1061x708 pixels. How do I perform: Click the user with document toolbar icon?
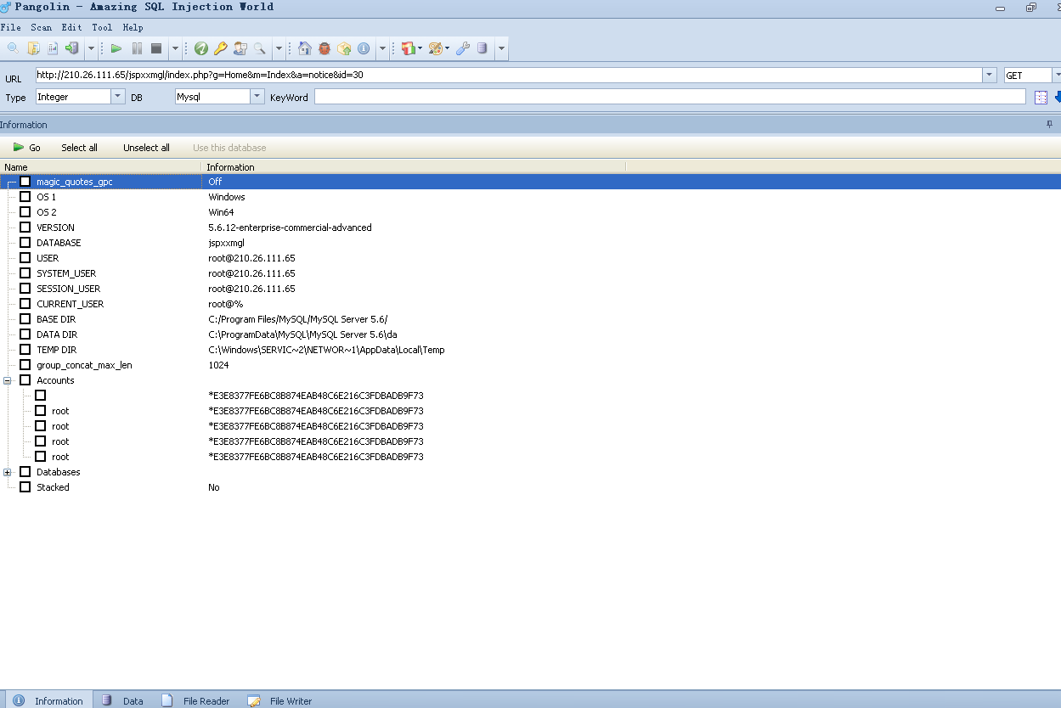pos(240,48)
